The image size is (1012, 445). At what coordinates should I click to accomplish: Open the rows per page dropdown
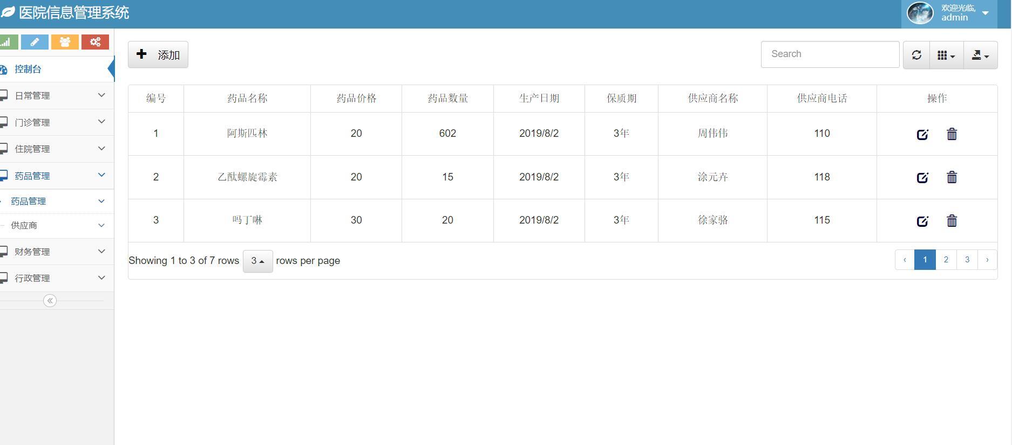[x=258, y=261]
